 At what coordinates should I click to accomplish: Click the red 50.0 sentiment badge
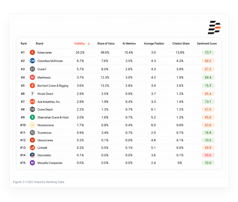(x=208, y=155)
